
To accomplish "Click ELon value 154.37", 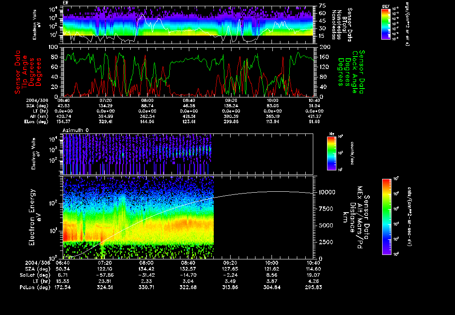I will pos(64,122).
